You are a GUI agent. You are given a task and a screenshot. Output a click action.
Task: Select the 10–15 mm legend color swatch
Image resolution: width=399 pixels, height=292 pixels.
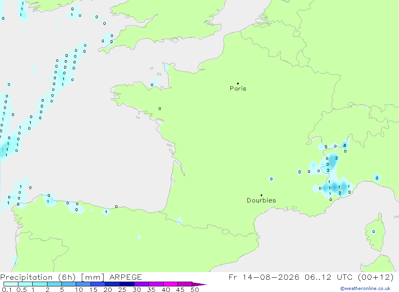[83, 284]
